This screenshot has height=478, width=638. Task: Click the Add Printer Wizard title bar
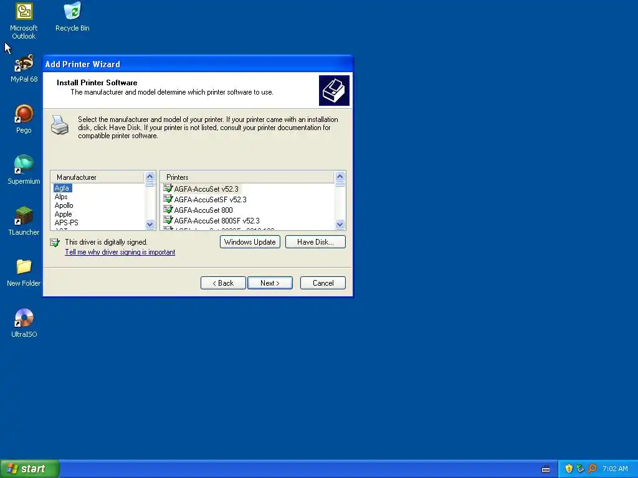click(x=198, y=64)
